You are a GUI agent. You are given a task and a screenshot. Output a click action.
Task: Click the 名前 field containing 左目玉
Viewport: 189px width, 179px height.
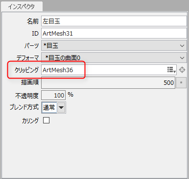pos(114,21)
